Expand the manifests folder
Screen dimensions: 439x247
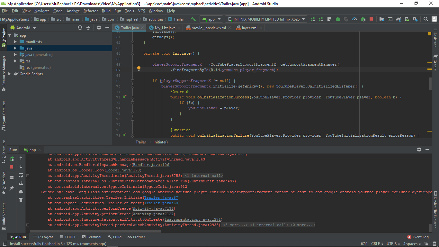15,42
